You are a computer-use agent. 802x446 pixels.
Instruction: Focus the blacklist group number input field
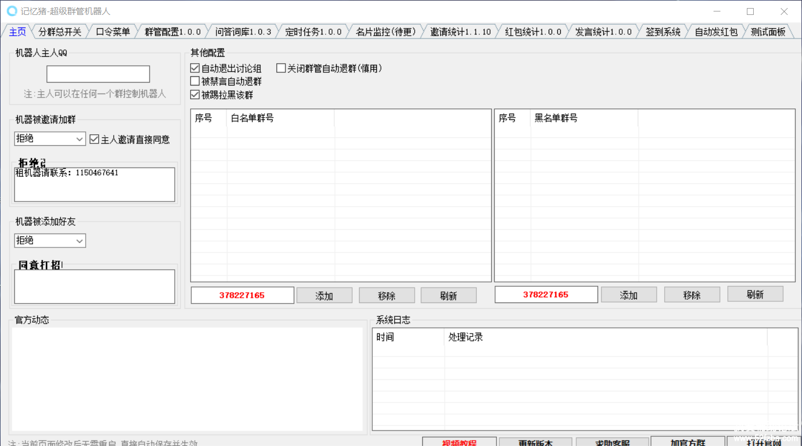(x=546, y=294)
